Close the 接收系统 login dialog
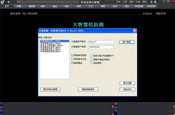 click(x=135, y=31)
